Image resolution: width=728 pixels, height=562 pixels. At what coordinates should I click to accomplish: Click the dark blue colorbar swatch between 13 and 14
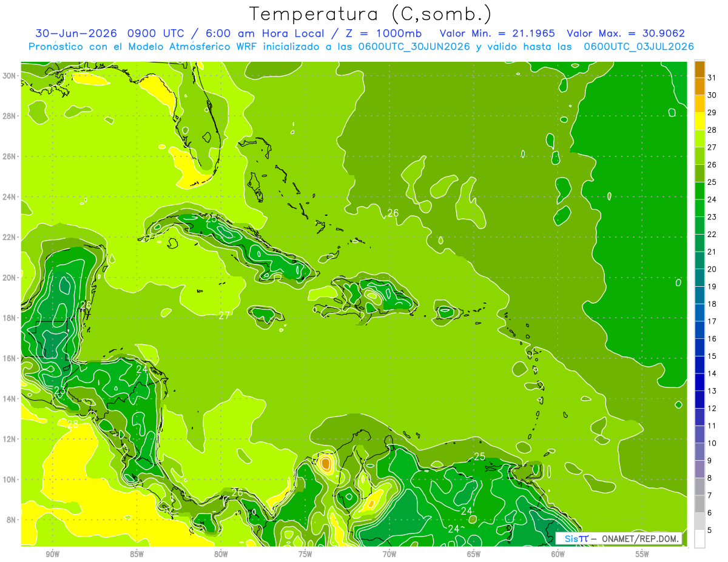tap(699, 382)
